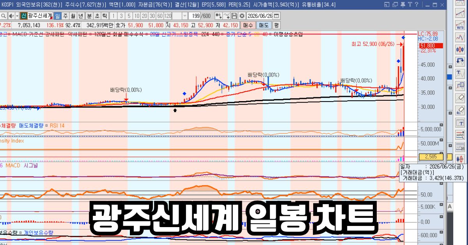Select the blue arrow replay tool

pyautogui.click(x=460, y=61)
